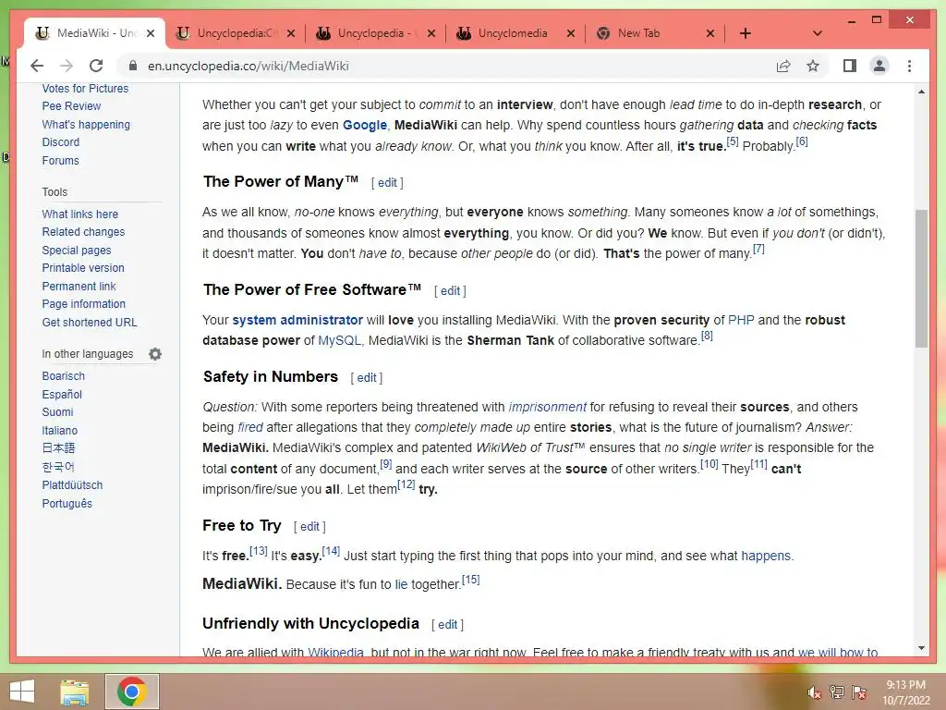Open a new tab with the plus button
This screenshot has height=710, width=946.
(x=746, y=33)
